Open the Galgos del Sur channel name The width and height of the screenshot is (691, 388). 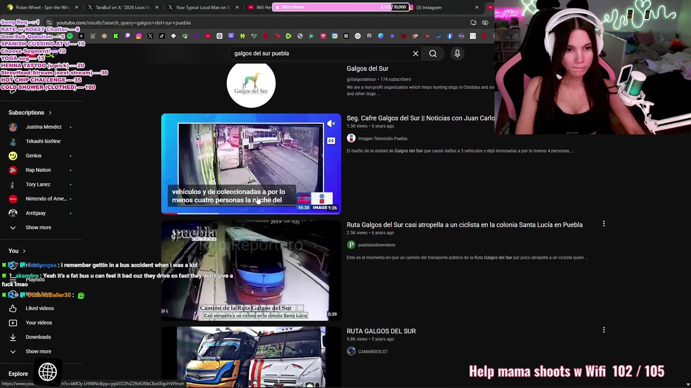click(x=368, y=68)
